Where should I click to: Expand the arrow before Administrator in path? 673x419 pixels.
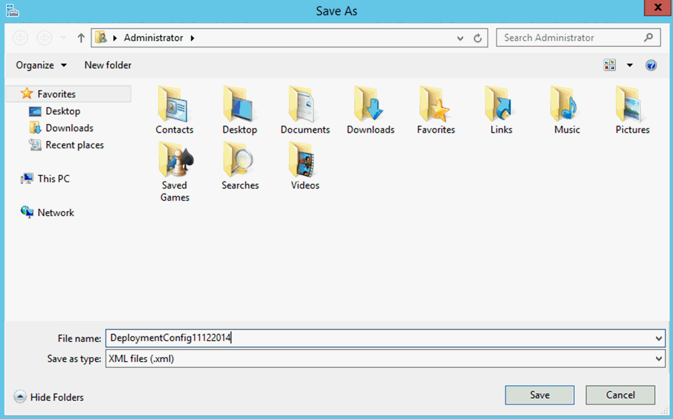(115, 37)
